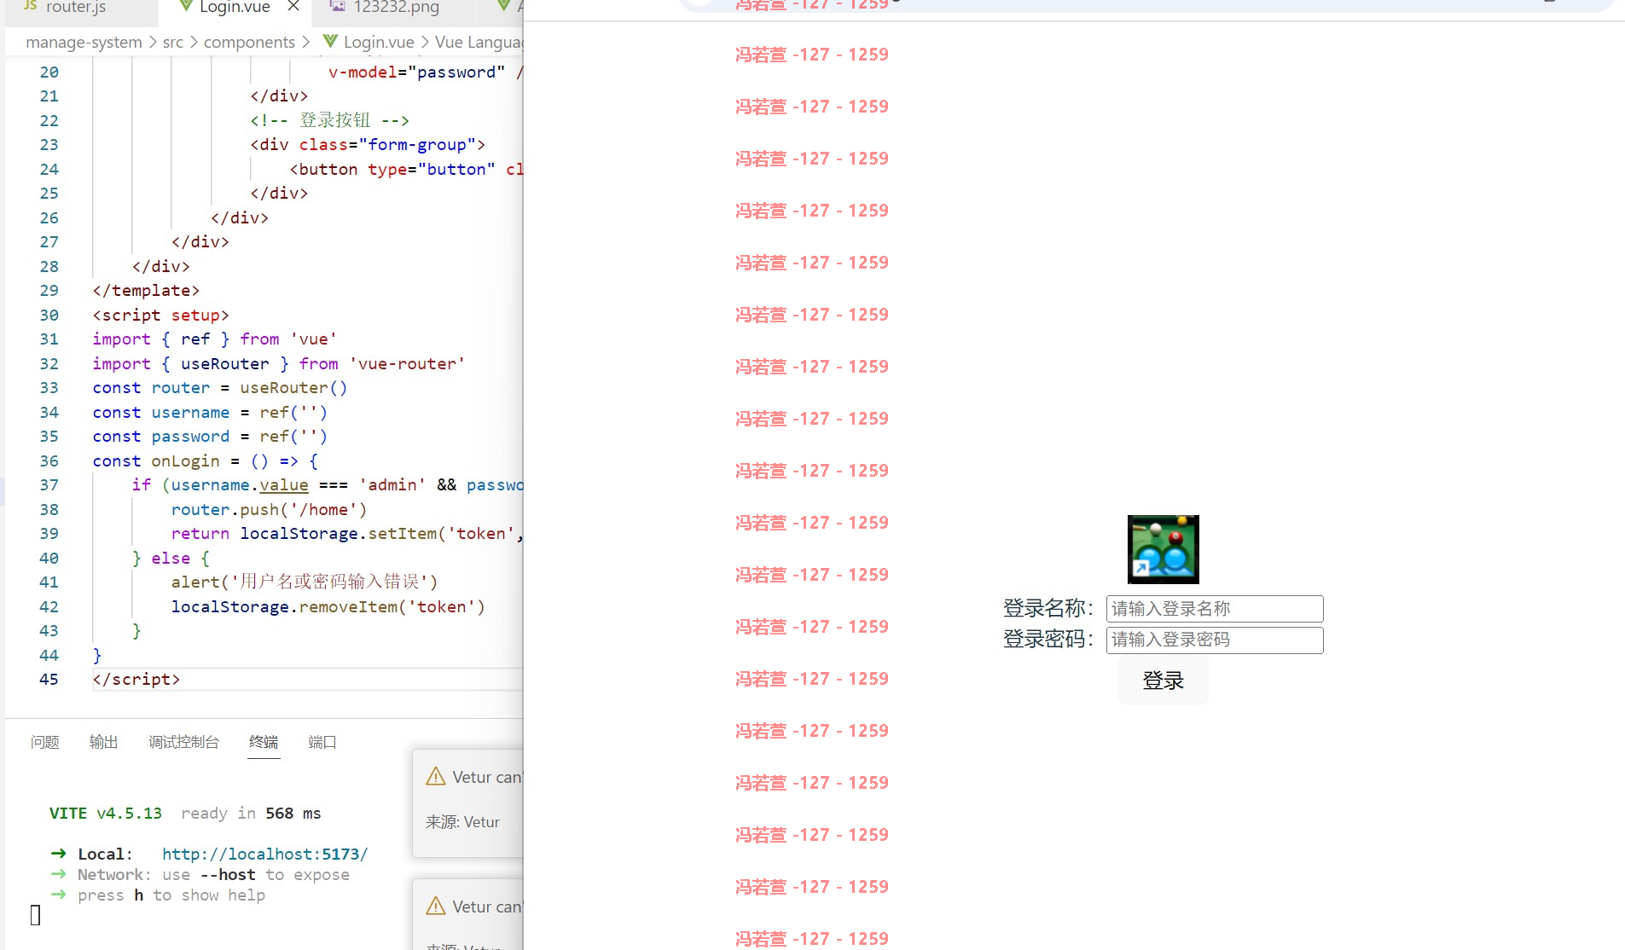Click the 'VITE v4.5.13' text in terminal

tap(106, 813)
